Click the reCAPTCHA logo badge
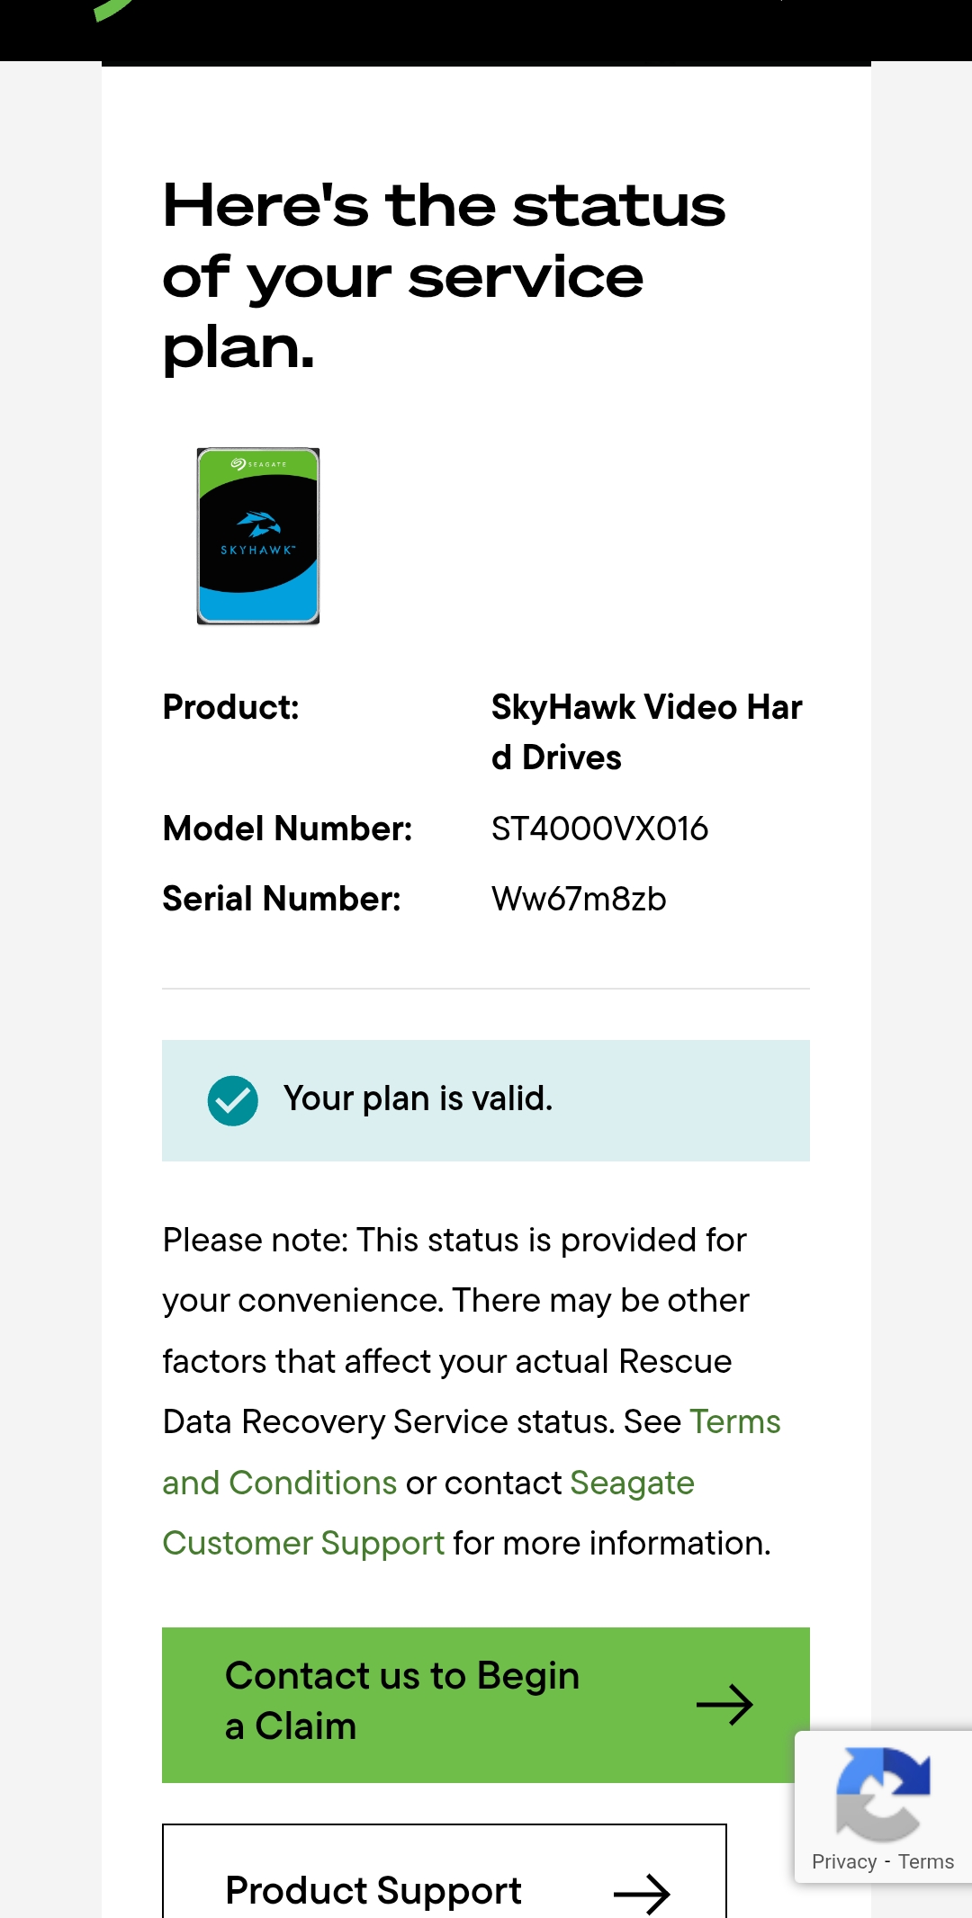 pyautogui.click(x=882, y=1794)
